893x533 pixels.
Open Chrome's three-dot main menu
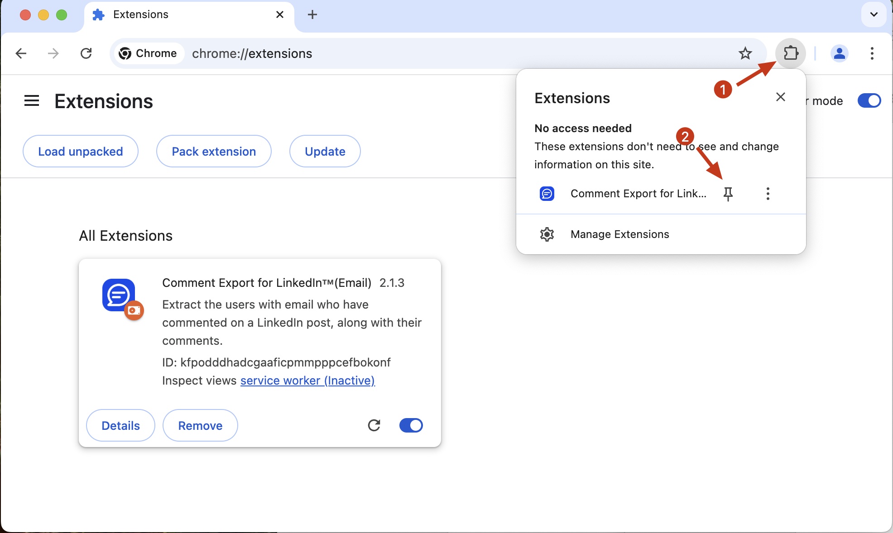[x=872, y=53]
